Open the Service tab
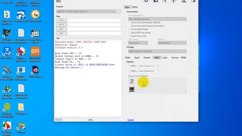The image size is (242, 136). [x=175, y=58]
